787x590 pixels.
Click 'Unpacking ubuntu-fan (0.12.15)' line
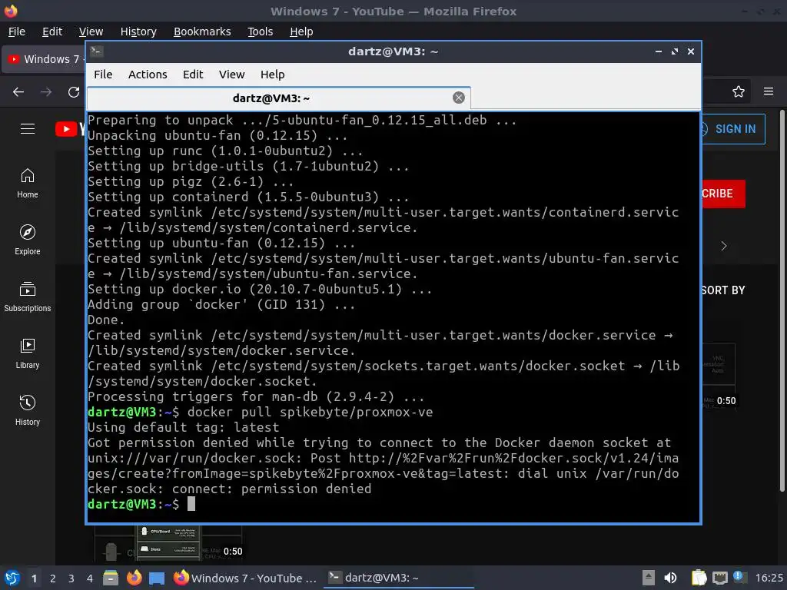pos(218,135)
